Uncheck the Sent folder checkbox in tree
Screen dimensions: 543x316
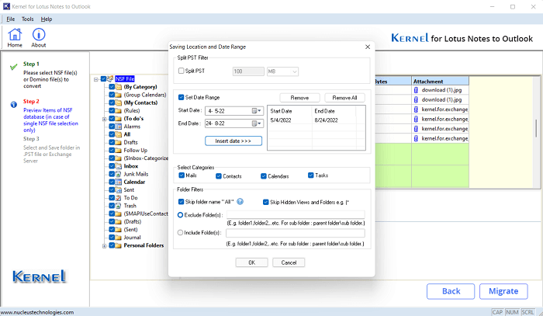tap(112, 190)
